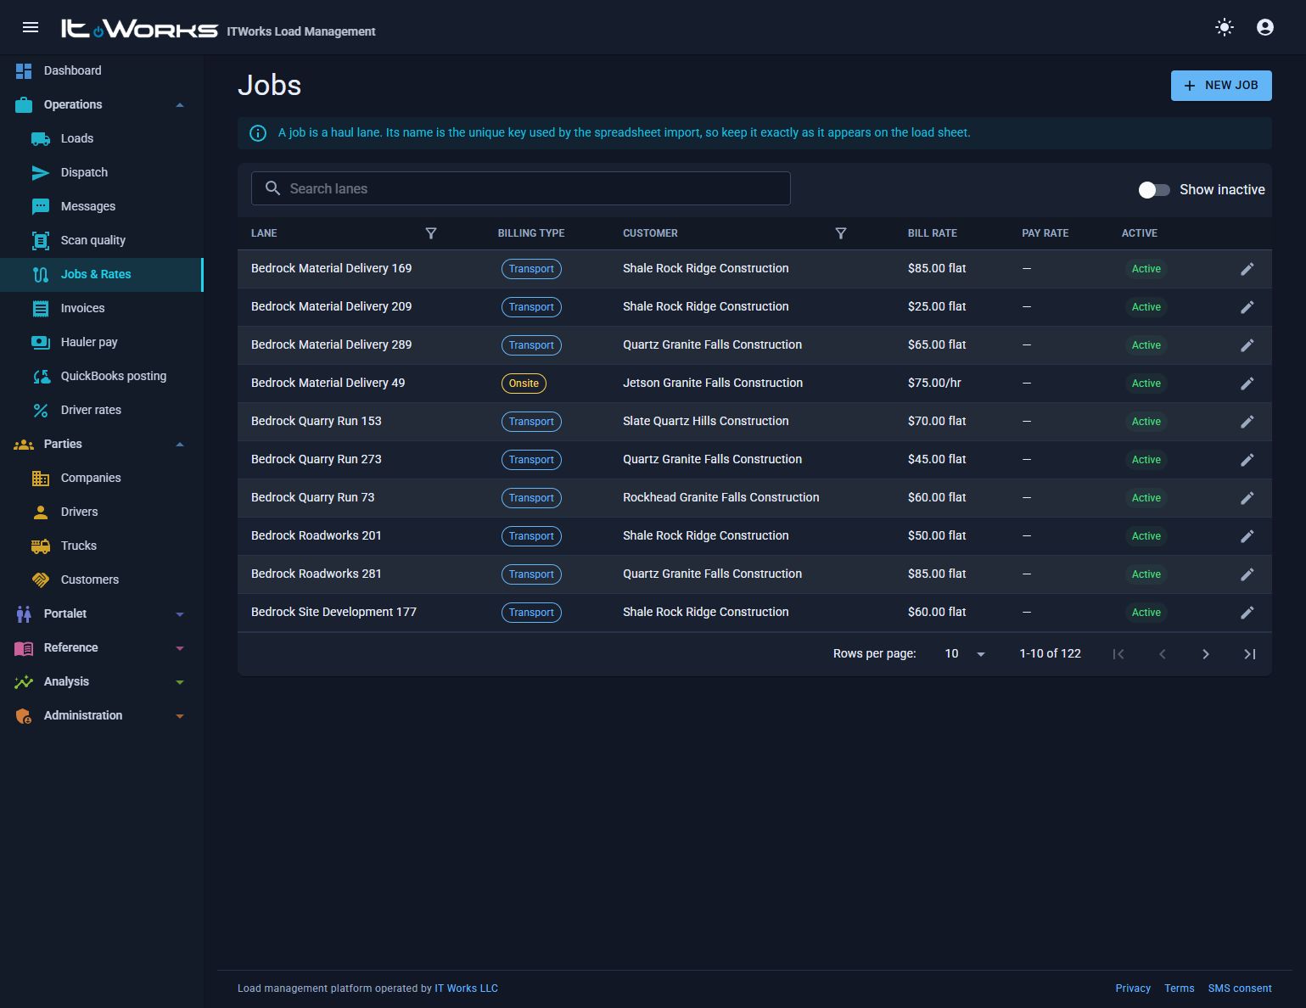This screenshot has width=1306, height=1008.
Task: Toggle Show inactive switch
Action: point(1154,190)
